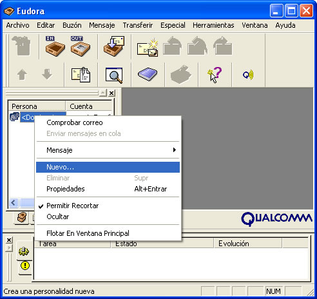The height and width of the screenshot is (299, 317).
Task: Open the Out mailbox icon
Action: point(81,46)
